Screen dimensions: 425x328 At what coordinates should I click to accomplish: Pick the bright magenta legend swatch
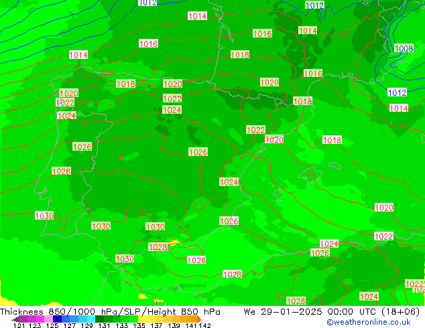[40, 319]
